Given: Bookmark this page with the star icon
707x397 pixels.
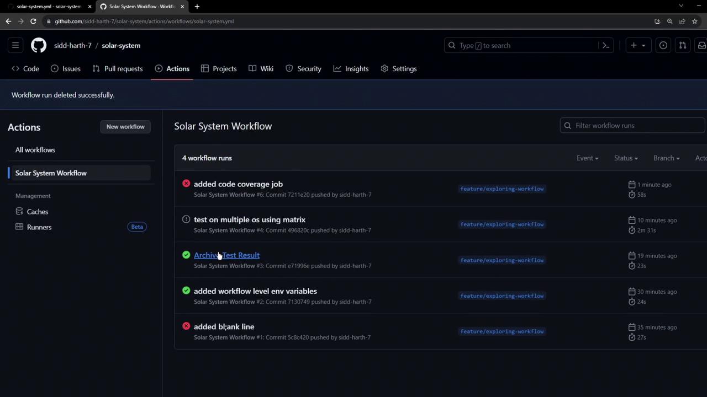Looking at the screenshot, I should [695, 21].
